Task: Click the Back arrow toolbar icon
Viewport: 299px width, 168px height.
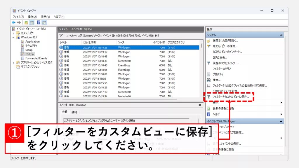Action: tap(13, 22)
